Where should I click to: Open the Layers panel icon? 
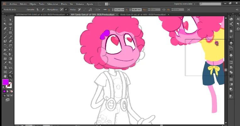pyautogui.click(x=231, y=43)
